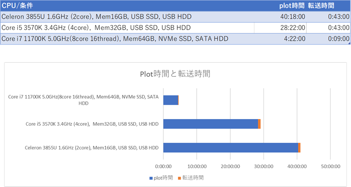This screenshot has width=351, height=187.
Task: Click the chart title Plot時間と転送時間
Action: click(x=175, y=74)
